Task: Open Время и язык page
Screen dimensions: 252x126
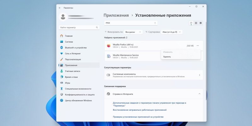Action: click(79, 77)
